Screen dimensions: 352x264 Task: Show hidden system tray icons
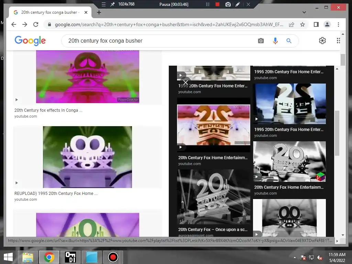pyautogui.click(x=295, y=257)
